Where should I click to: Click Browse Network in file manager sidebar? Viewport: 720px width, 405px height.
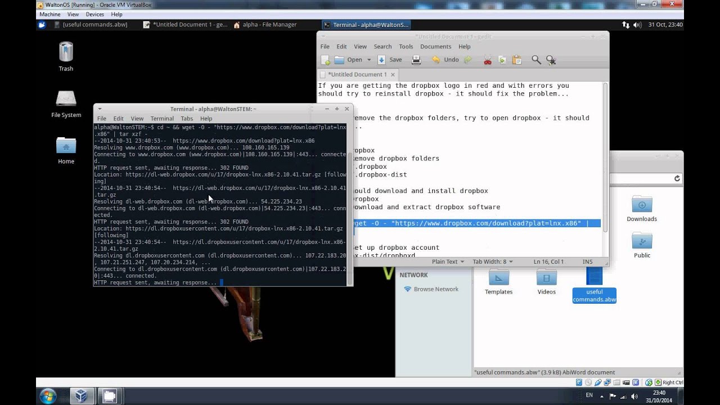coord(431,289)
